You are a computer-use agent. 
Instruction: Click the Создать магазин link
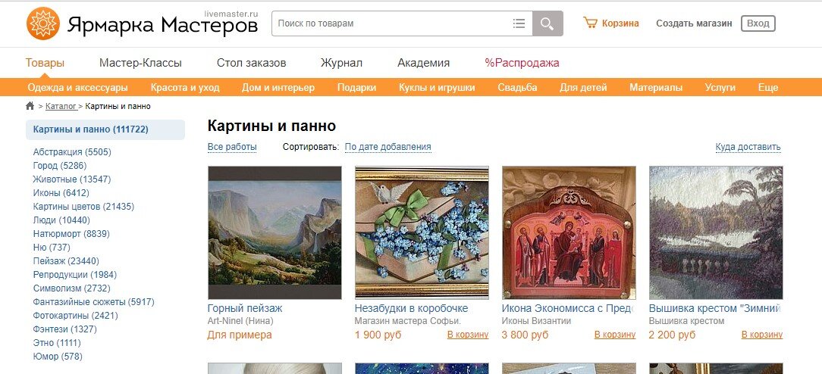click(x=694, y=23)
